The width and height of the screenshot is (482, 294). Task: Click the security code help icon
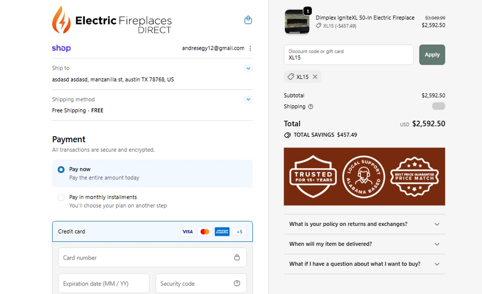pos(237,283)
